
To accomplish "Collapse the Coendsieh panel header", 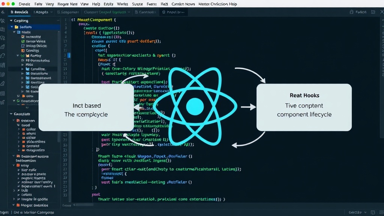I will point(11,114).
